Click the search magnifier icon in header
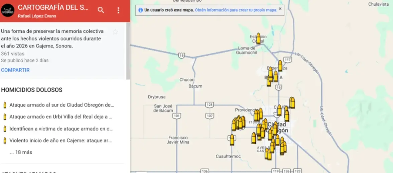Image resolution: width=393 pixels, height=173 pixels. click(x=101, y=10)
